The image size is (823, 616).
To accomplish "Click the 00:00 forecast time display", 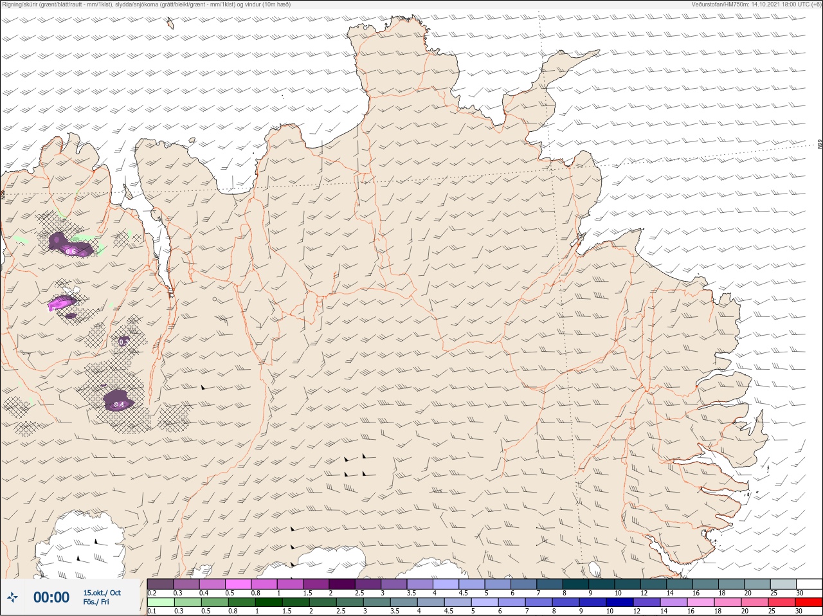I will 51,597.
